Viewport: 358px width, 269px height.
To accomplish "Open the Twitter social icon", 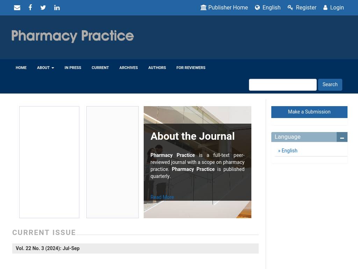I will (x=43, y=8).
